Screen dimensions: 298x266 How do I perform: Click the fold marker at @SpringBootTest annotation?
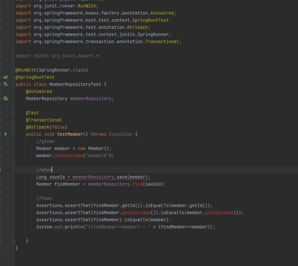pyautogui.click(x=14, y=77)
